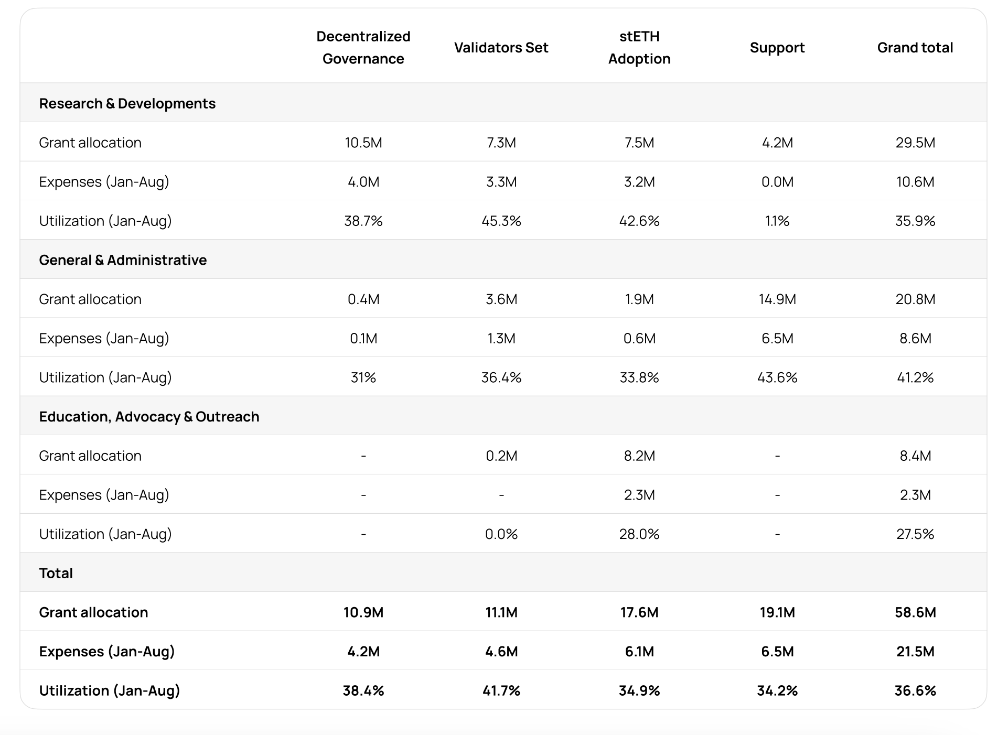This screenshot has width=1008, height=735.
Task: Select the 8.2M stETH Adoption grant cell
Action: point(639,456)
